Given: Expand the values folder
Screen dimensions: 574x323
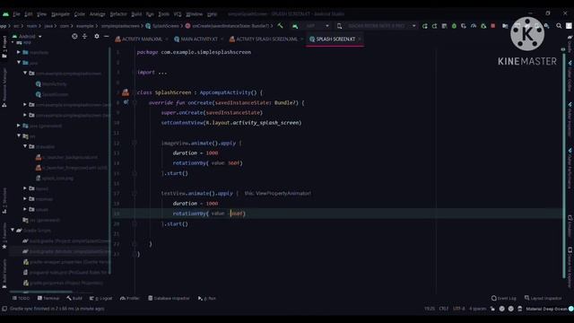Looking at the screenshot, I should pos(25,209).
